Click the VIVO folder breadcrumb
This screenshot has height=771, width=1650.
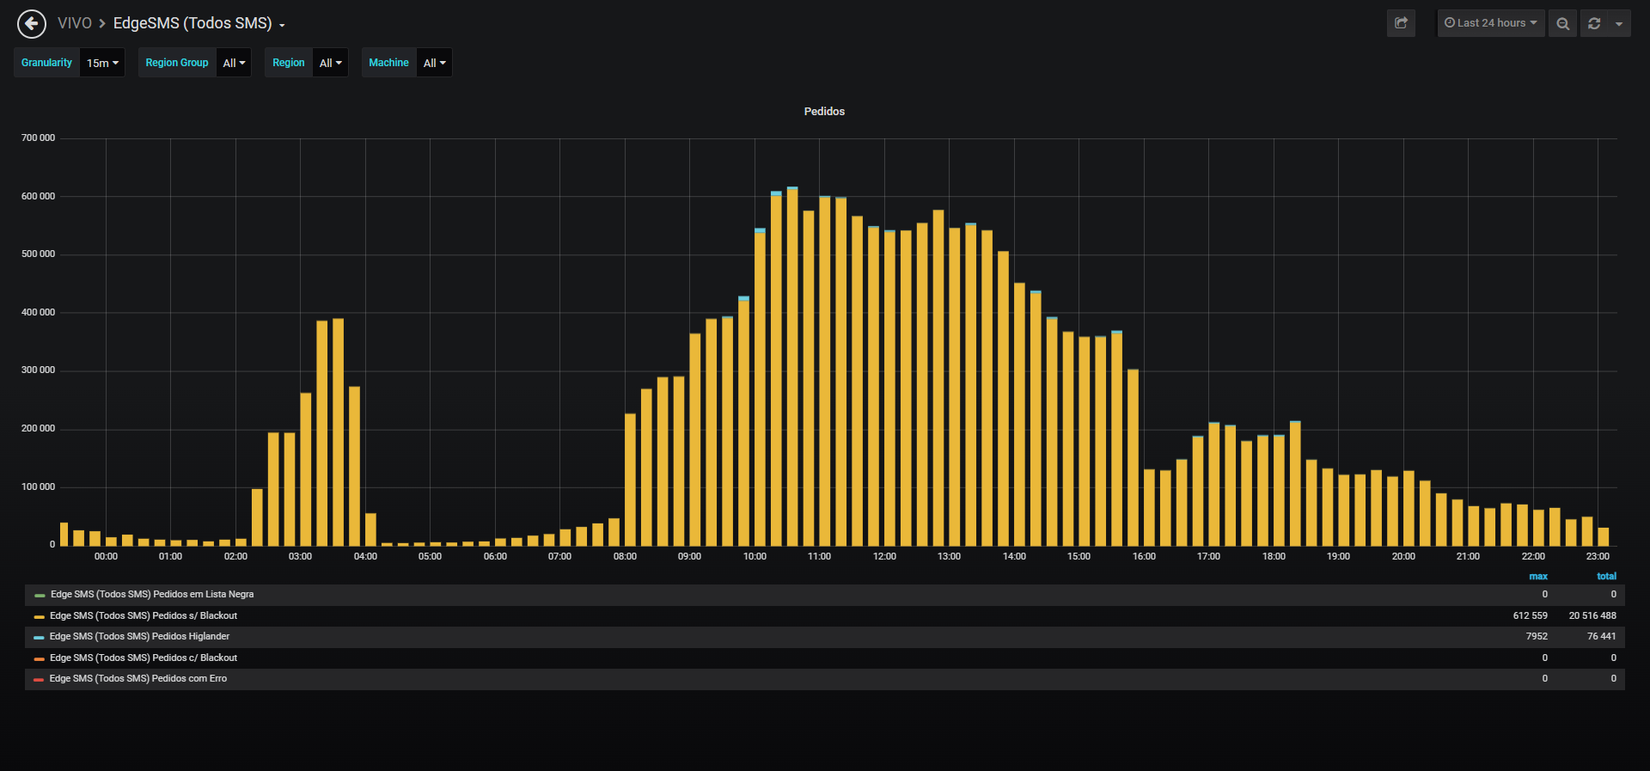pyautogui.click(x=75, y=23)
